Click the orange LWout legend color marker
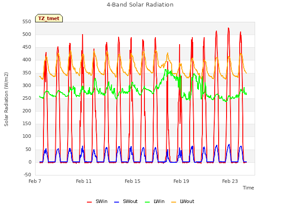281x210 pixels. [x=174, y=202]
